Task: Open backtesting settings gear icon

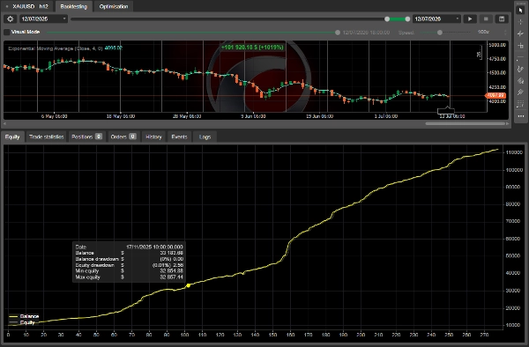Action: coord(10,18)
